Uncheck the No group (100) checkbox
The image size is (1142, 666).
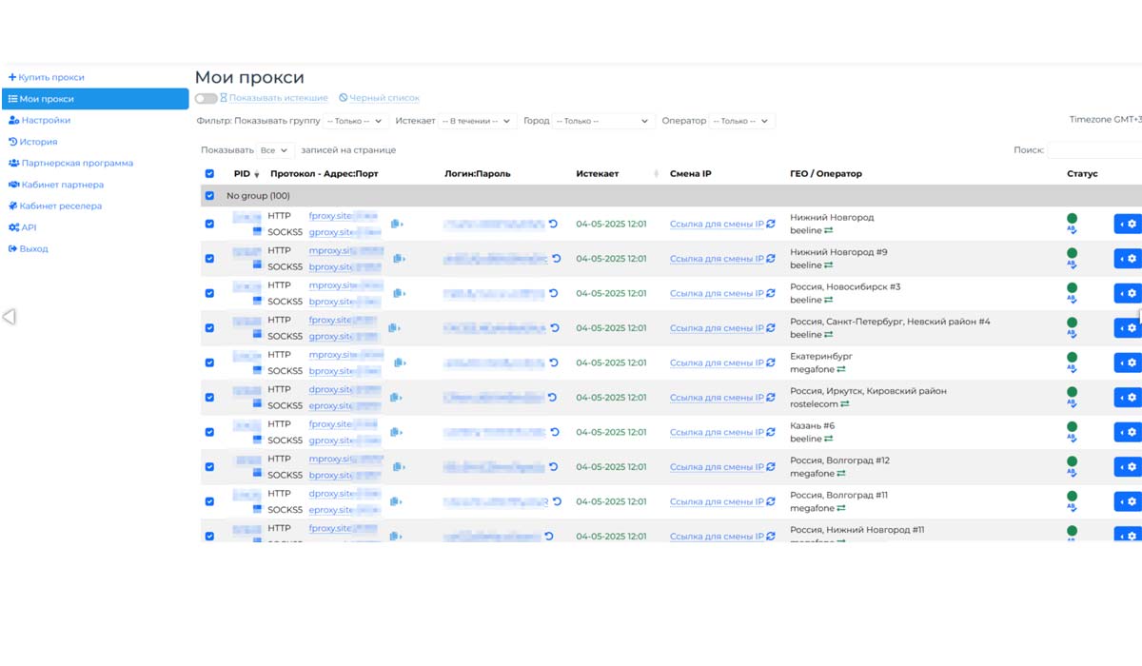pos(209,196)
